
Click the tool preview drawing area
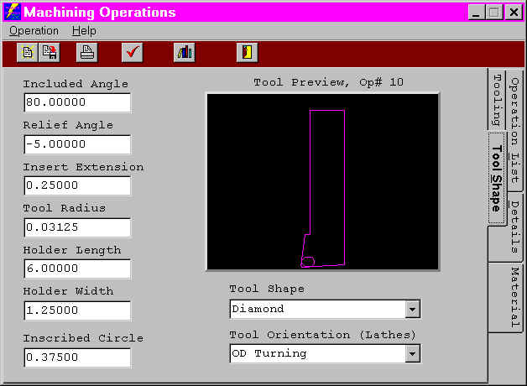(322, 182)
